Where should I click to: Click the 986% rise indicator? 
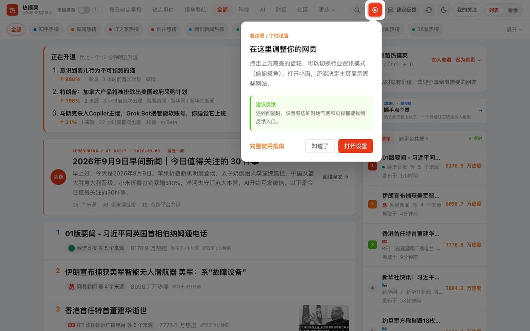click(70, 79)
